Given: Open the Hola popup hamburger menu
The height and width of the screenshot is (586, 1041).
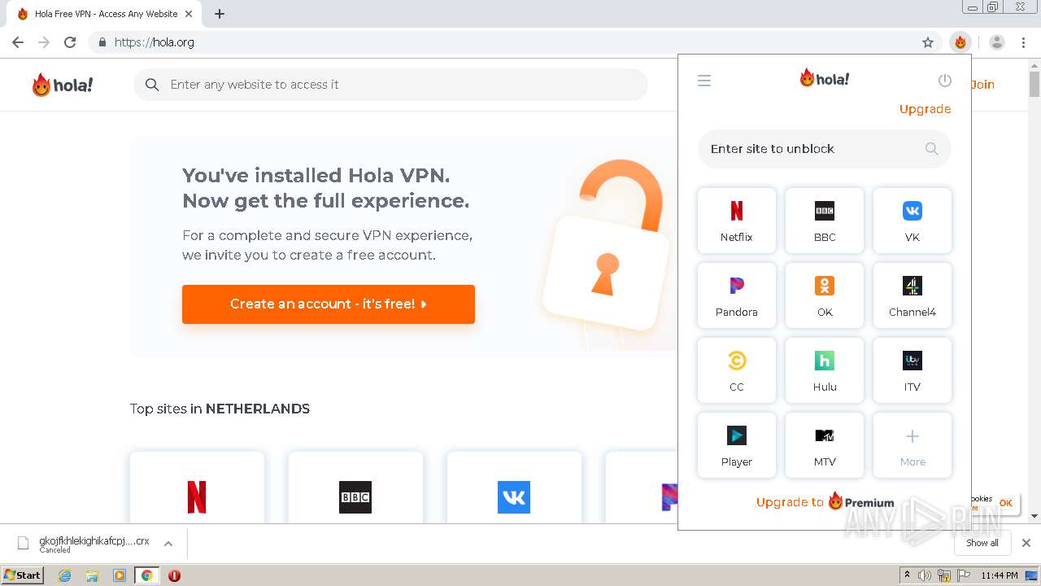Looking at the screenshot, I should coord(704,81).
